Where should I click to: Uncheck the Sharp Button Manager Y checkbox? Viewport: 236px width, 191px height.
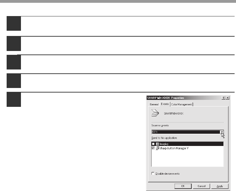[x=153, y=148]
